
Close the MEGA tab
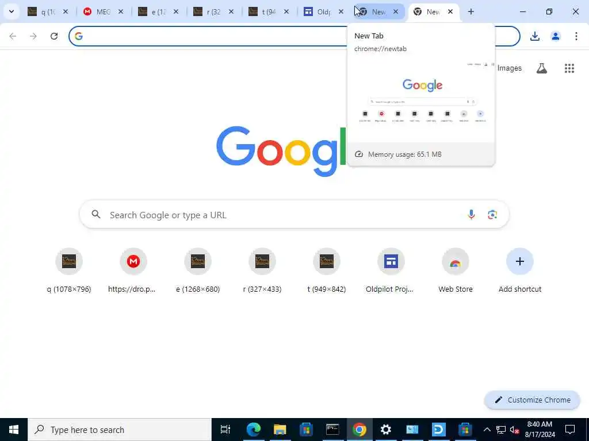121,11
